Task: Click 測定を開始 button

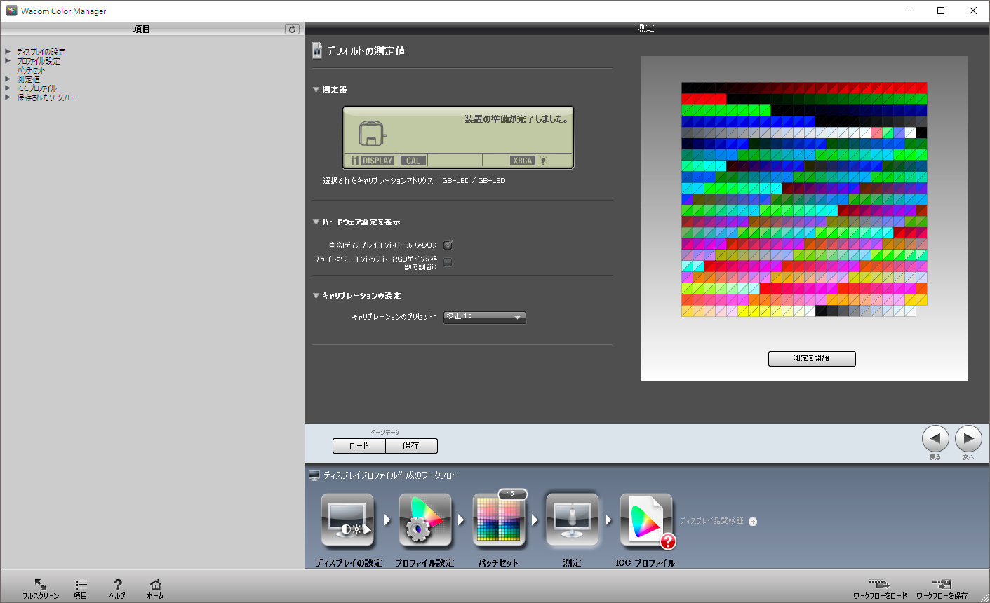Action: pyautogui.click(x=812, y=359)
